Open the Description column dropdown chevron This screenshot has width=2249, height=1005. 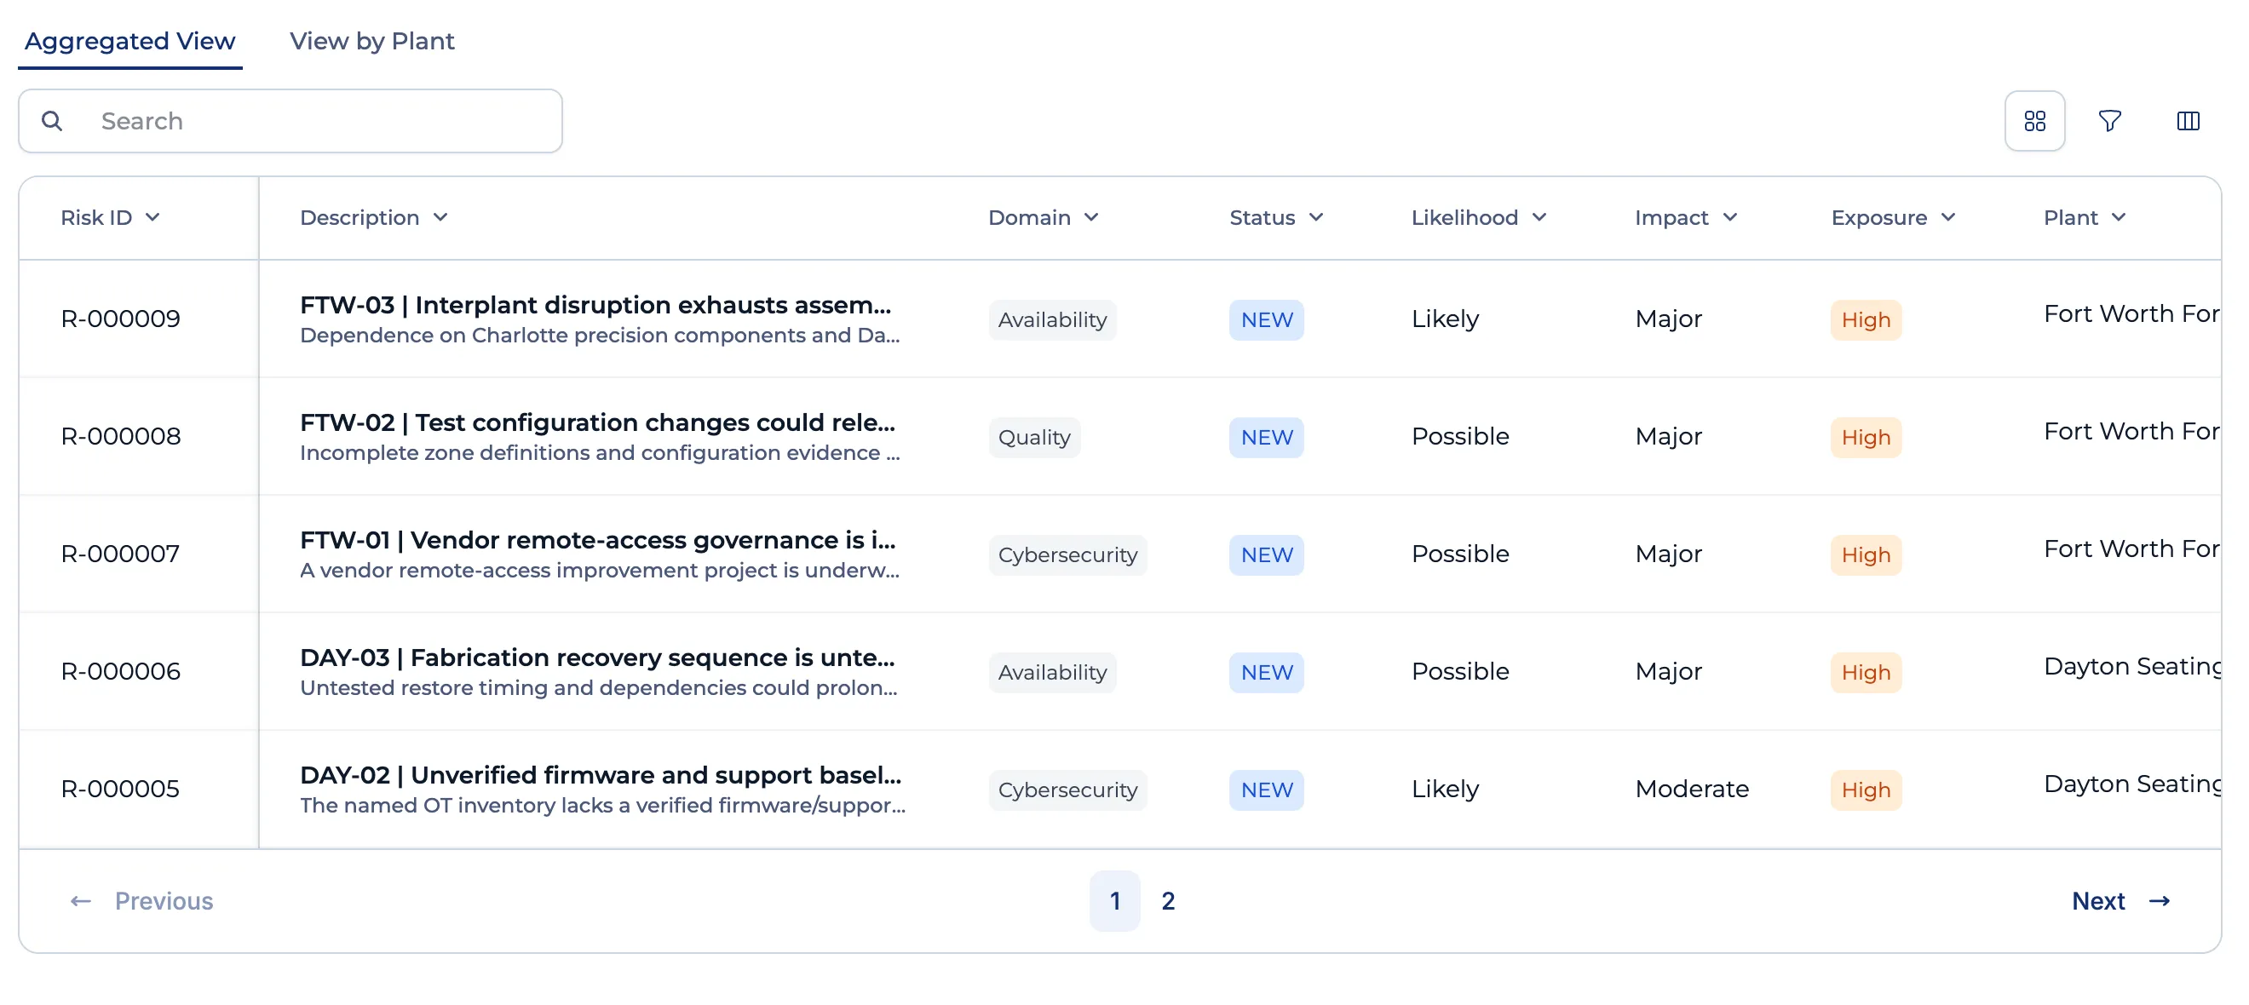tap(440, 216)
